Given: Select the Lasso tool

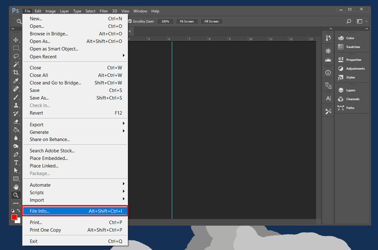Looking at the screenshot, I should tap(16, 56).
